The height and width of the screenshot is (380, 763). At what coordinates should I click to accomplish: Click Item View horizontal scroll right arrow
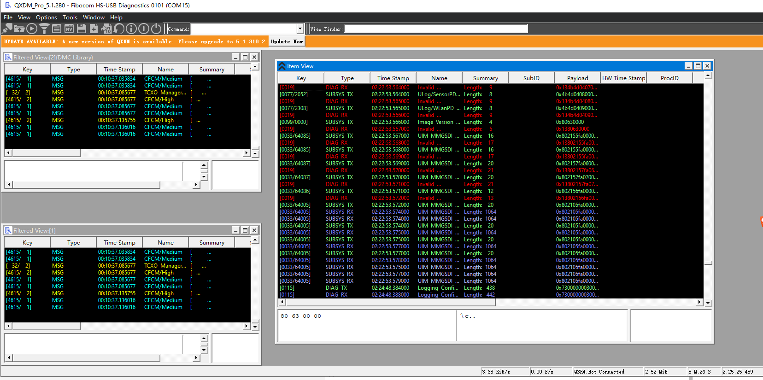tap(699, 302)
